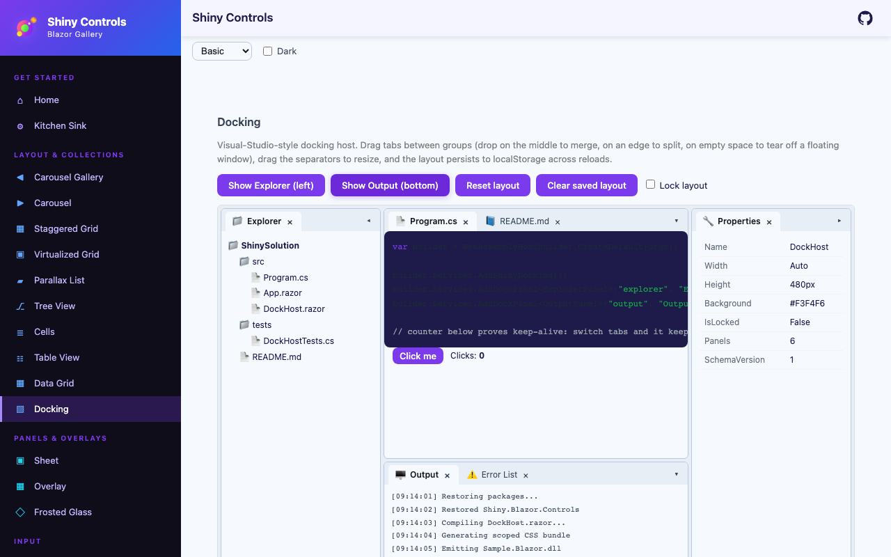Click the src folder icon
Image resolution: width=891 pixels, height=557 pixels.
244,262
